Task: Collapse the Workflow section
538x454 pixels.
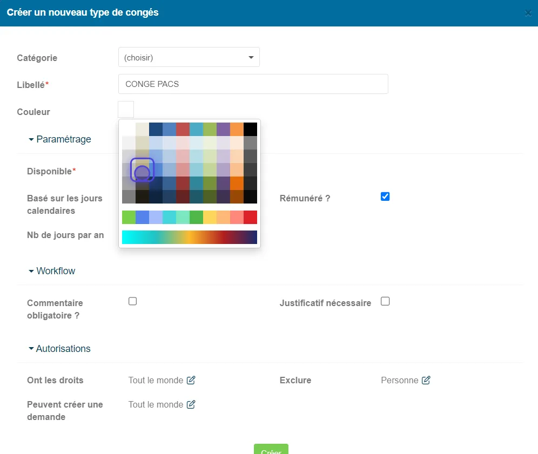Action: point(52,271)
